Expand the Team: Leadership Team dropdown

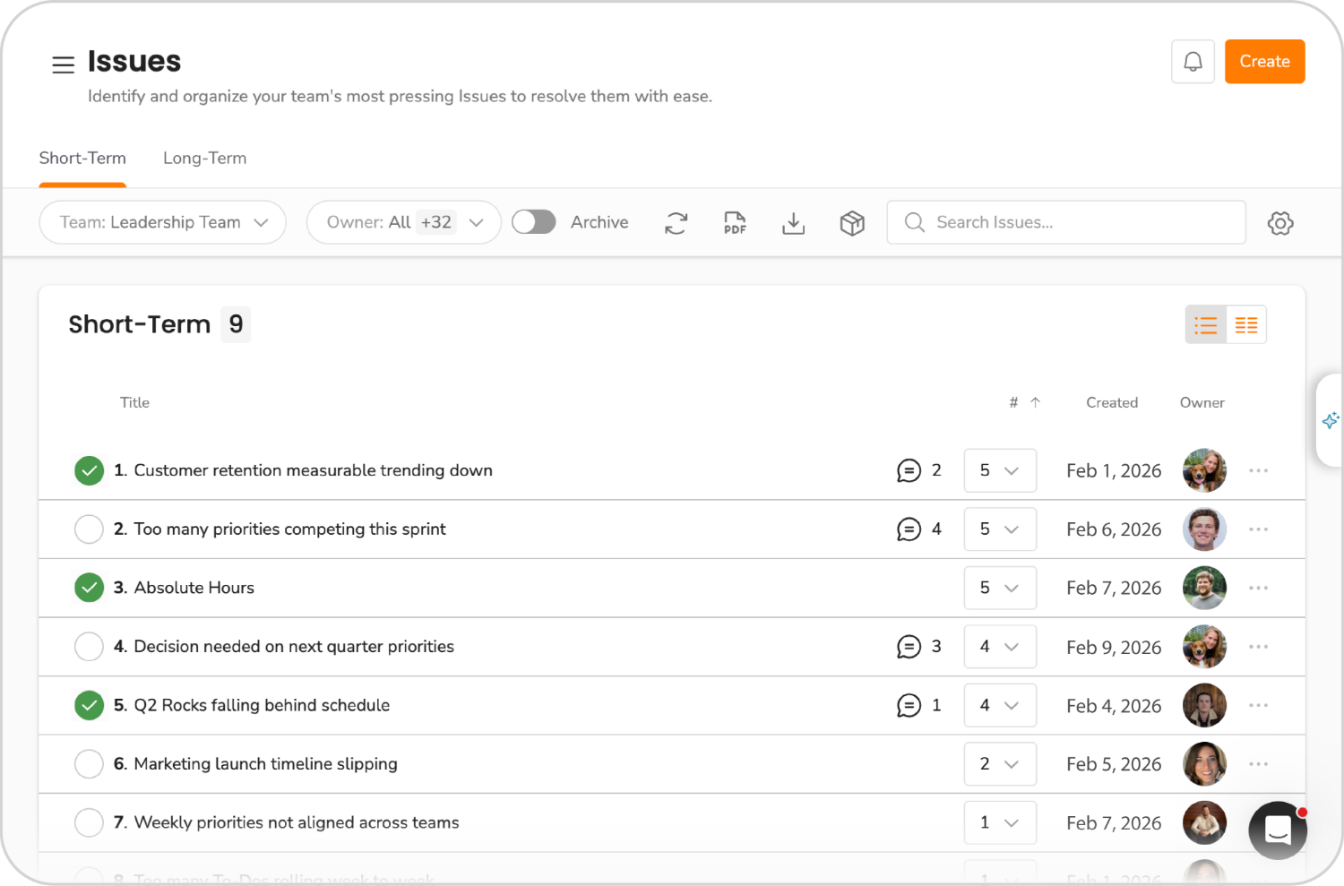coord(162,222)
